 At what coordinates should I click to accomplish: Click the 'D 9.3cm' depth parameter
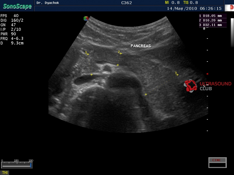(x=12, y=43)
